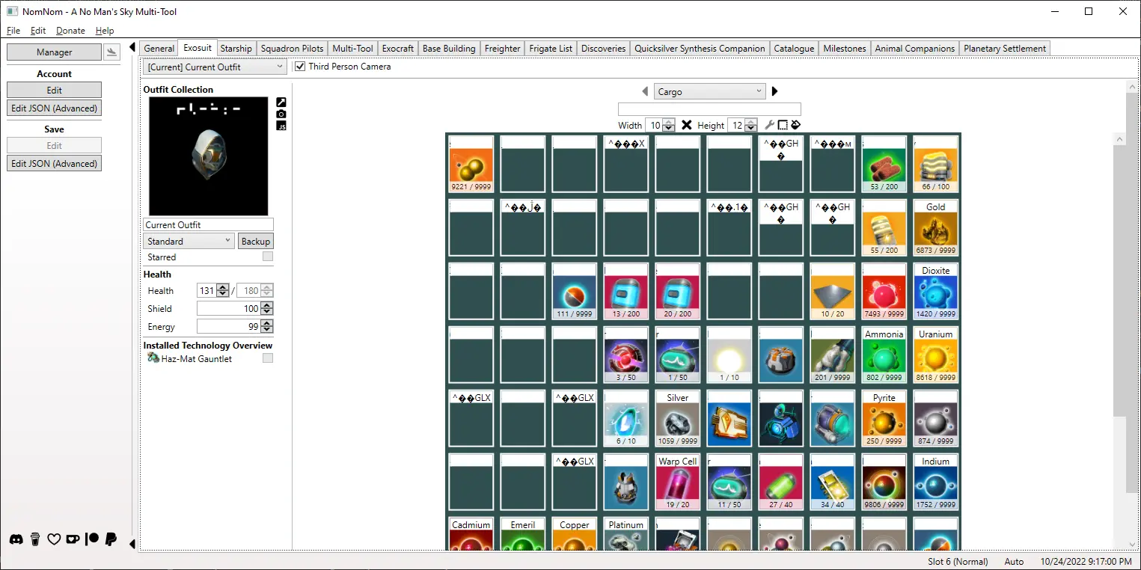Viewport: 1141px width, 570px height.
Task: Expand the Current Outfit selector dropdown
Action: click(x=215, y=67)
